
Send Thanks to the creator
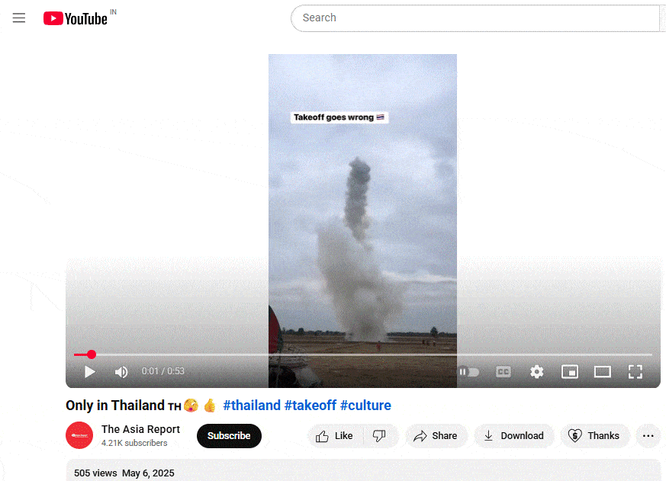pyautogui.click(x=594, y=436)
